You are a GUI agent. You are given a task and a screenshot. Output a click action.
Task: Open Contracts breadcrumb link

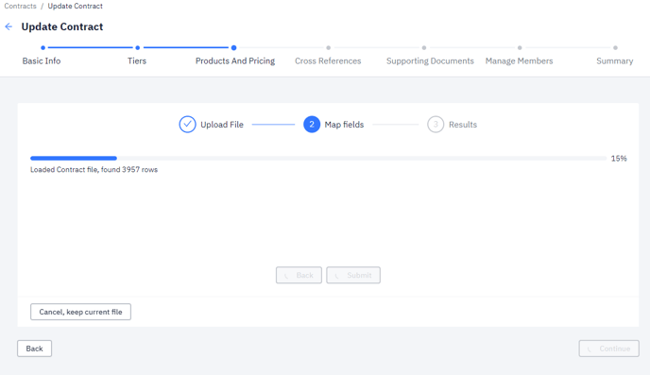21,7
